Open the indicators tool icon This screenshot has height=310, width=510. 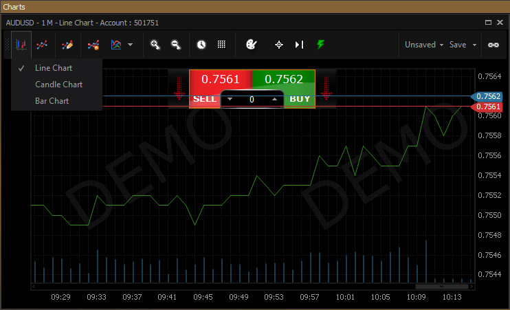coord(43,45)
